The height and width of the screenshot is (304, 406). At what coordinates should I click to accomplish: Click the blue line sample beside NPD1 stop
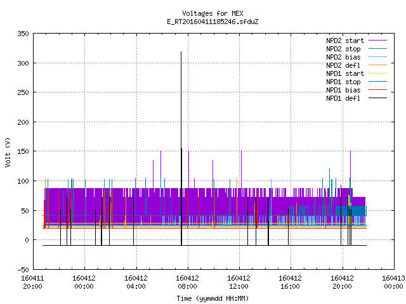pos(378,82)
